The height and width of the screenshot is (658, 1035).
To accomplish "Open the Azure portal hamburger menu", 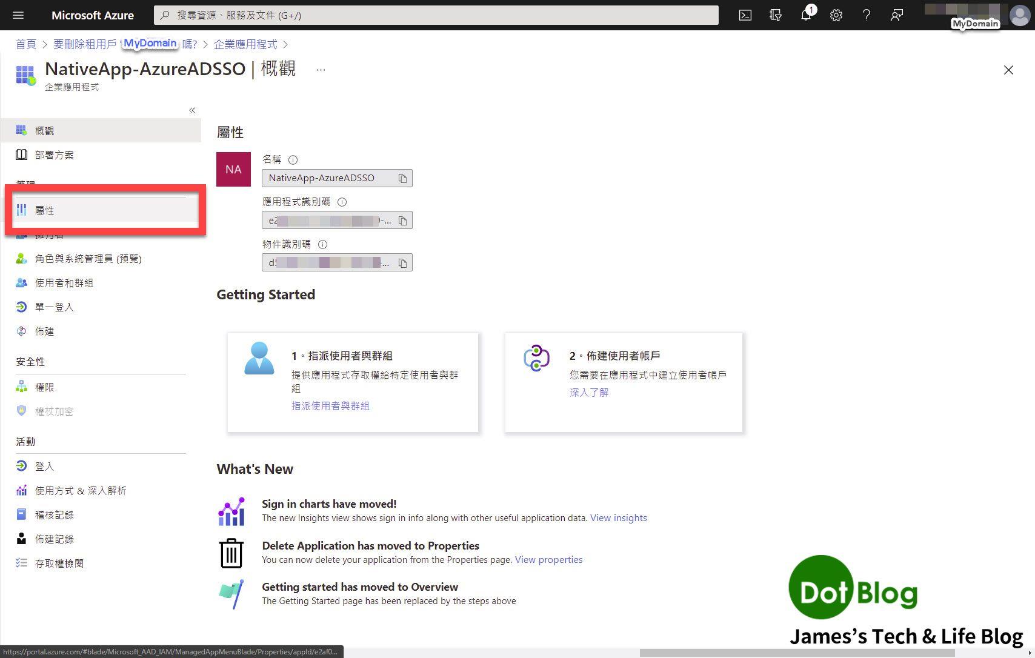I will coord(18,15).
